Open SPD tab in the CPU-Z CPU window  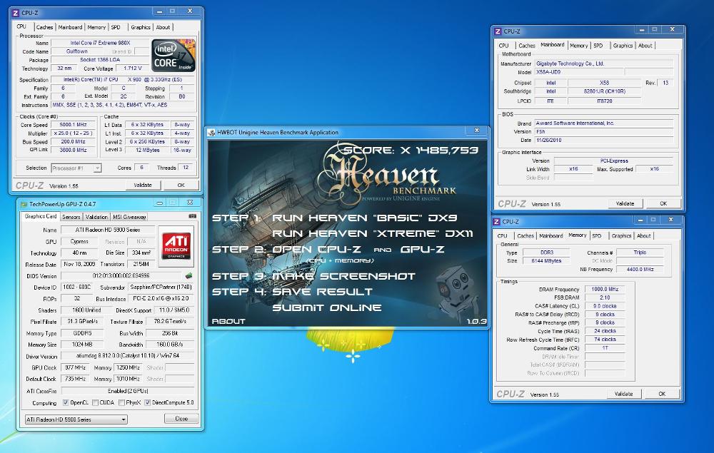tap(116, 27)
